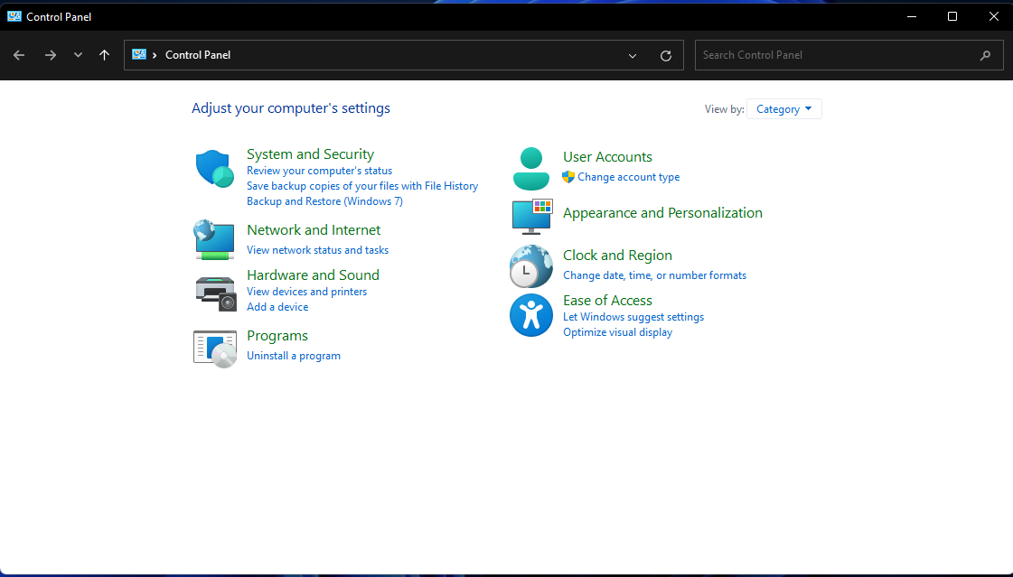This screenshot has width=1013, height=577.
Task: Click Review your computer's status
Action: click(319, 171)
